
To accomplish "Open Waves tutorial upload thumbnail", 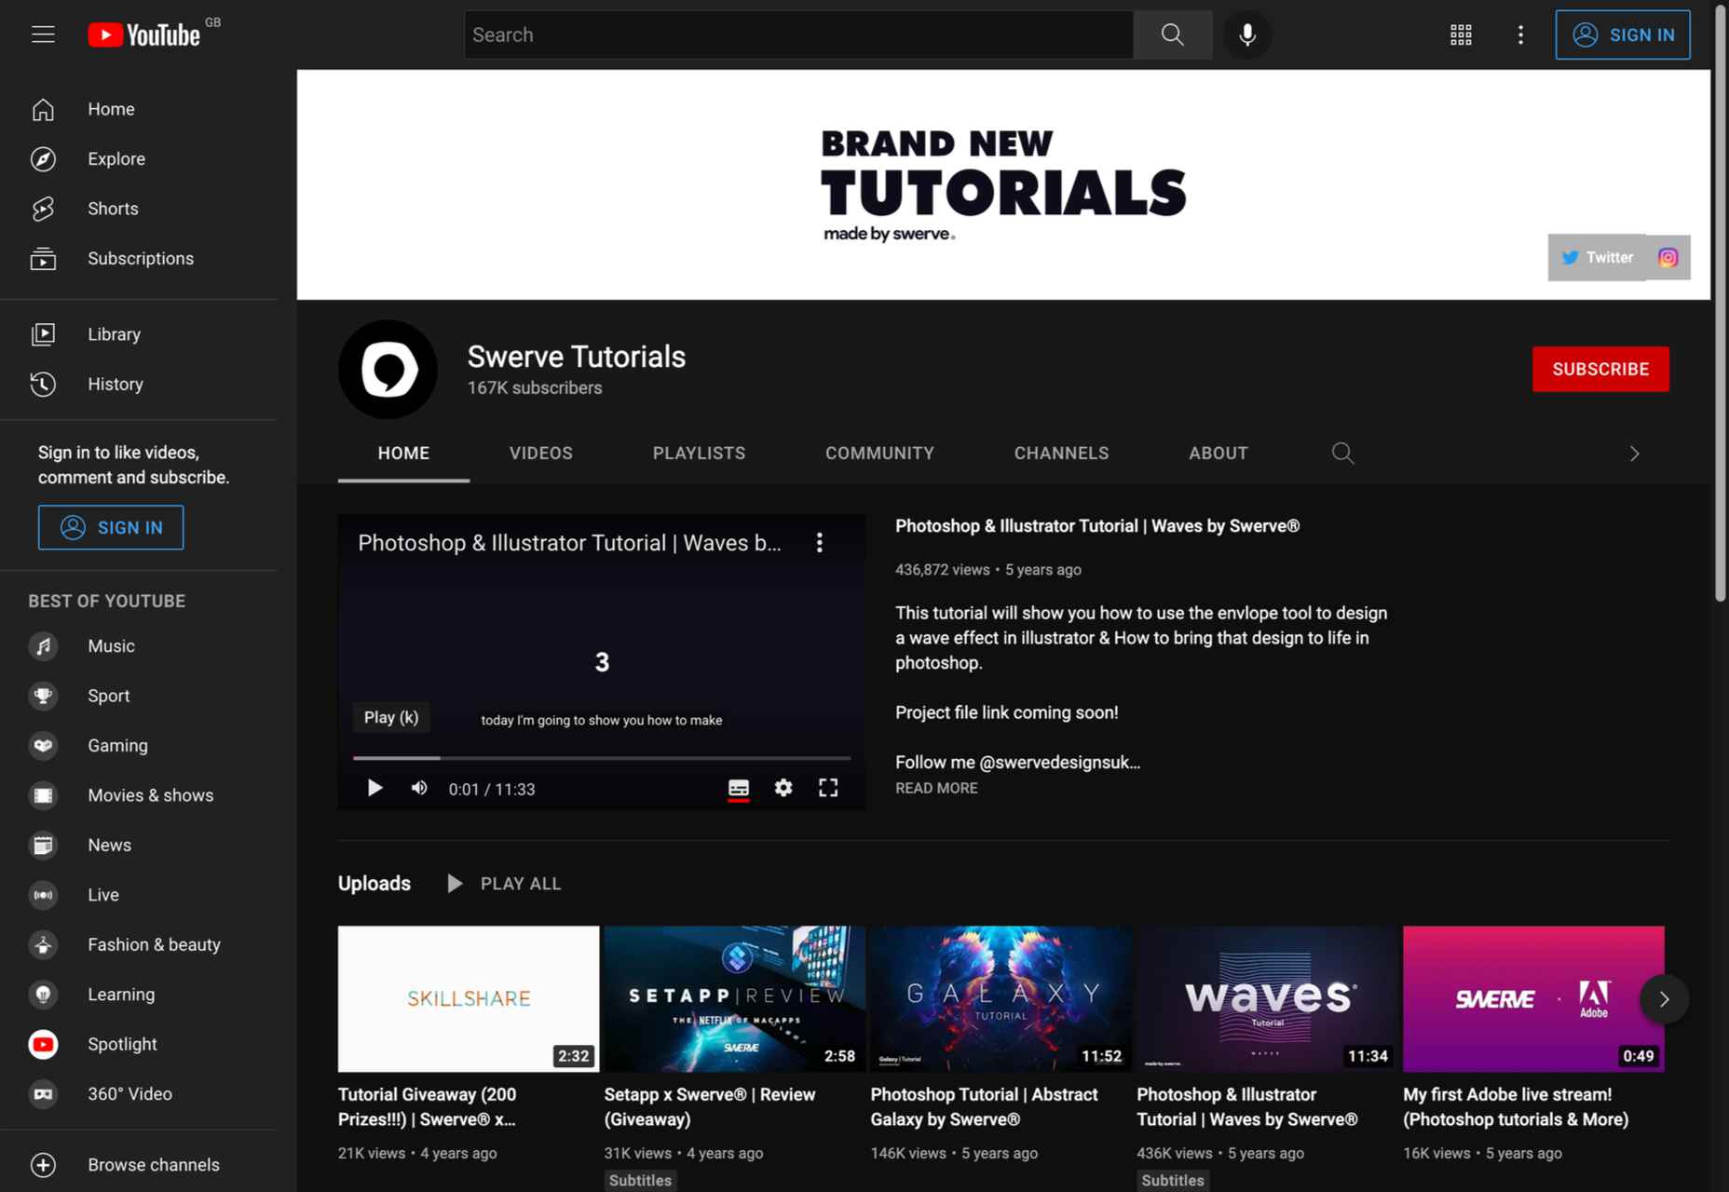I will (x=1268, y=999).
